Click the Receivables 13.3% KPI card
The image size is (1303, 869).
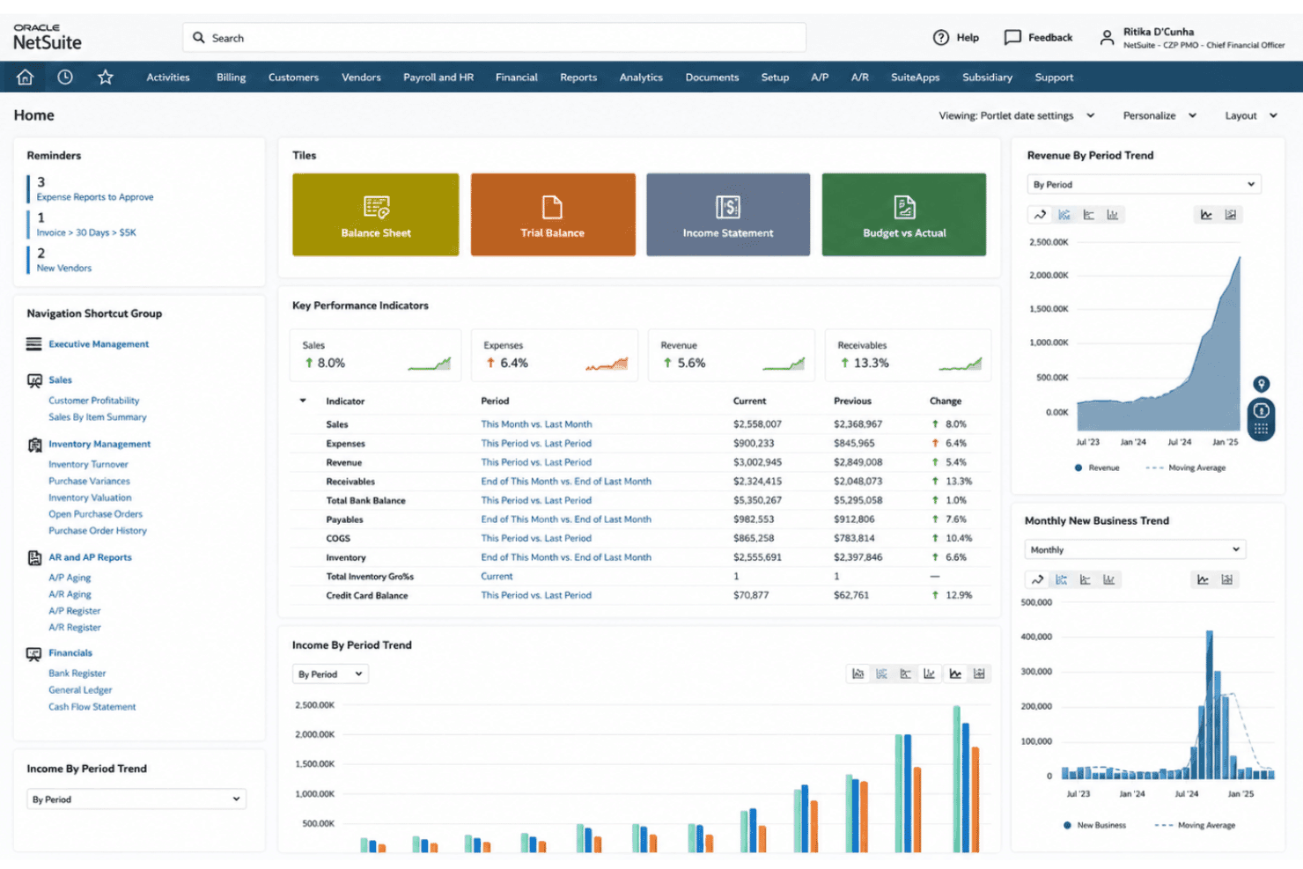pyautogui.click(x=908, y=356)
